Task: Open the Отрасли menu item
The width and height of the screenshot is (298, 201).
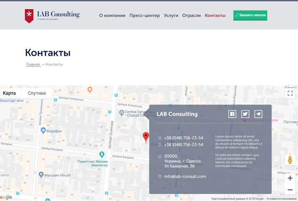Action: [x=192, y=15]
